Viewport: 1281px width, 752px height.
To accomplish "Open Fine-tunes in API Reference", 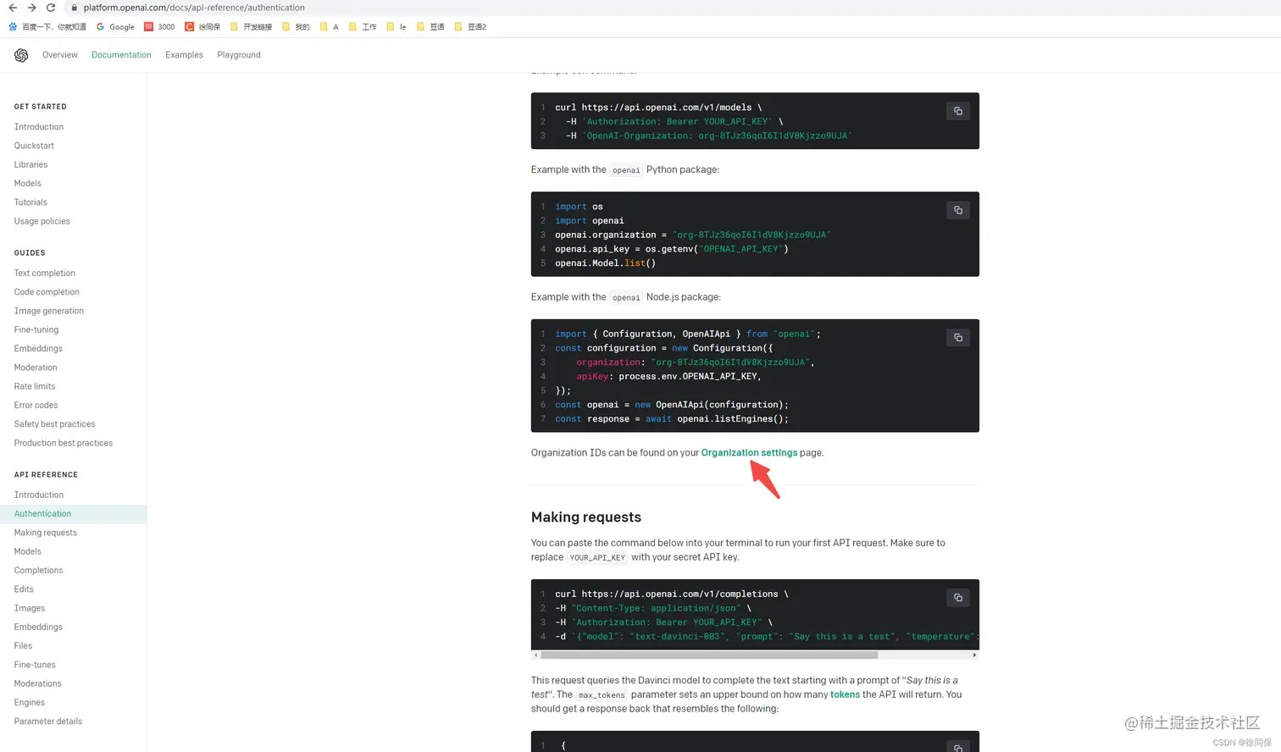I will [x=35, y=665].
